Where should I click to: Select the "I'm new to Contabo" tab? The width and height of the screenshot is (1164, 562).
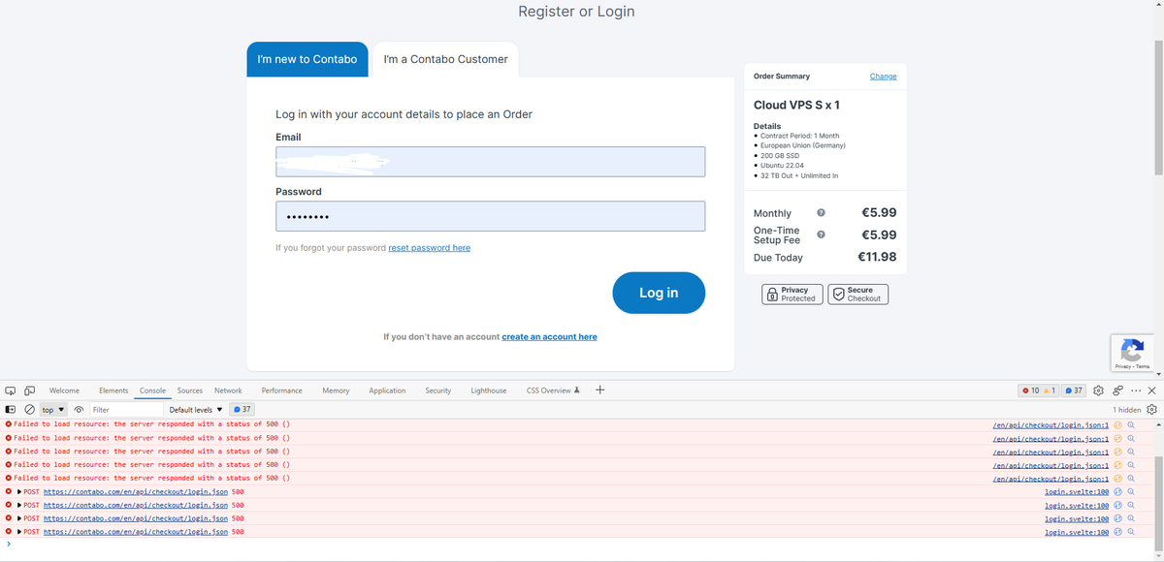click(x=307, y=59)
